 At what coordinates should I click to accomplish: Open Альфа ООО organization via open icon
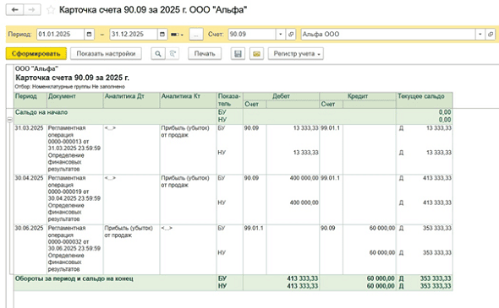[x=491, y=35]
